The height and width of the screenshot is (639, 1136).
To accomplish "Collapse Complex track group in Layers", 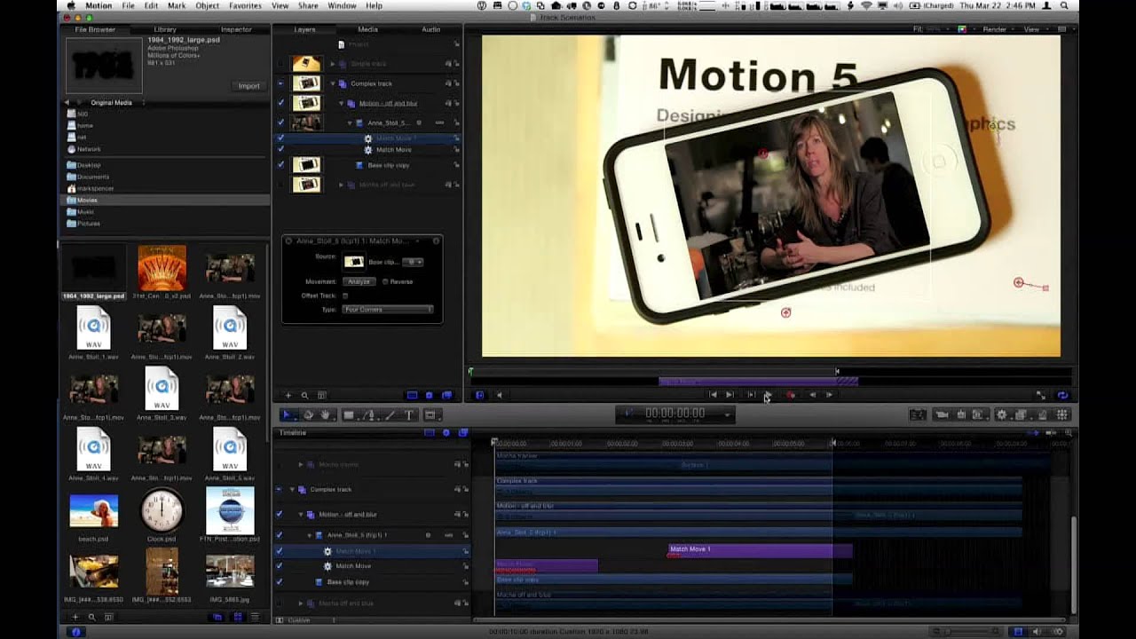I will 333,83.
